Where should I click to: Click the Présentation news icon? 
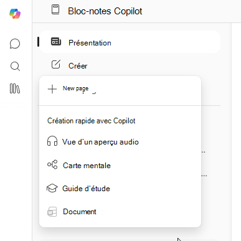(x=56, y=42)
